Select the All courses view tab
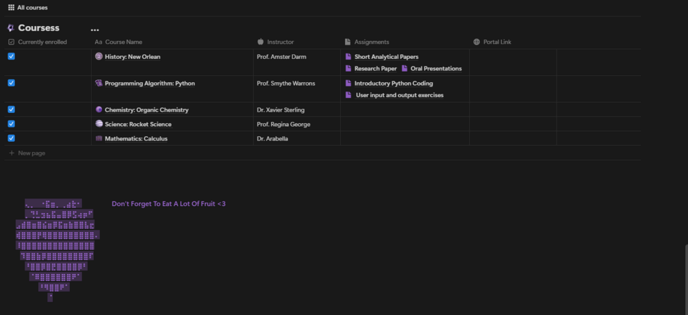Image resolution: width=688 pixels, height=315 pixels. point(32,8)
